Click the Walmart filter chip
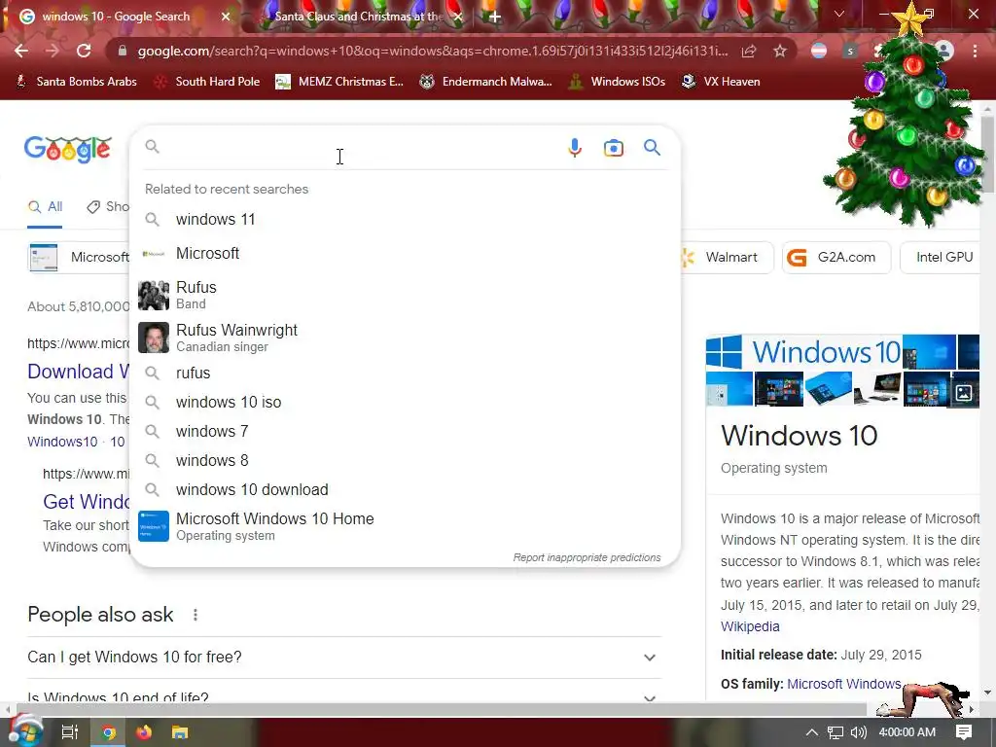Image resolution: width=996 pixels, height=747 pixels. click(x=727, y=257)
